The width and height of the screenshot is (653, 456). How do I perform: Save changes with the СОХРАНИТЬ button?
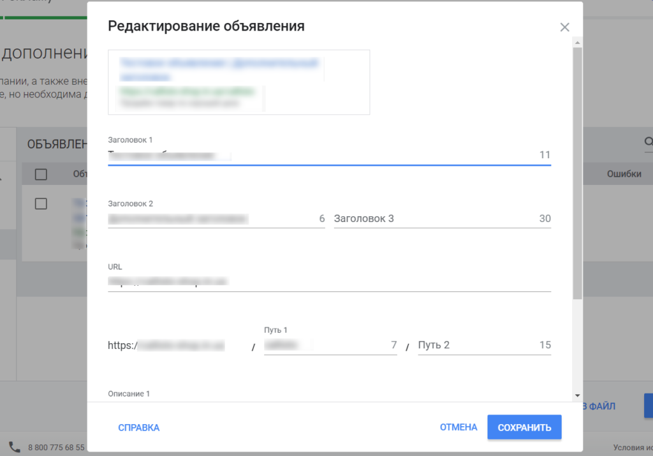point(524,427)
